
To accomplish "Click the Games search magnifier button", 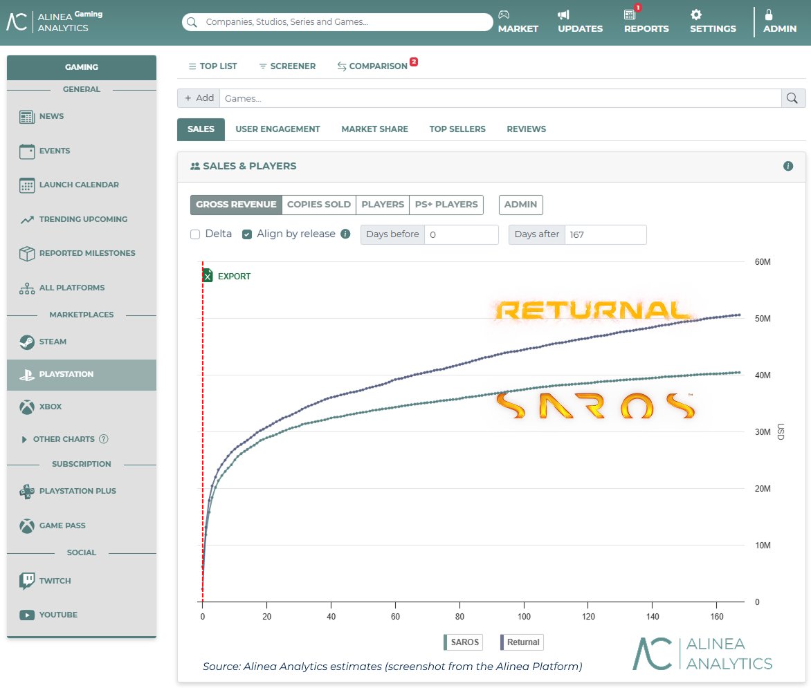I will (792, 98).
